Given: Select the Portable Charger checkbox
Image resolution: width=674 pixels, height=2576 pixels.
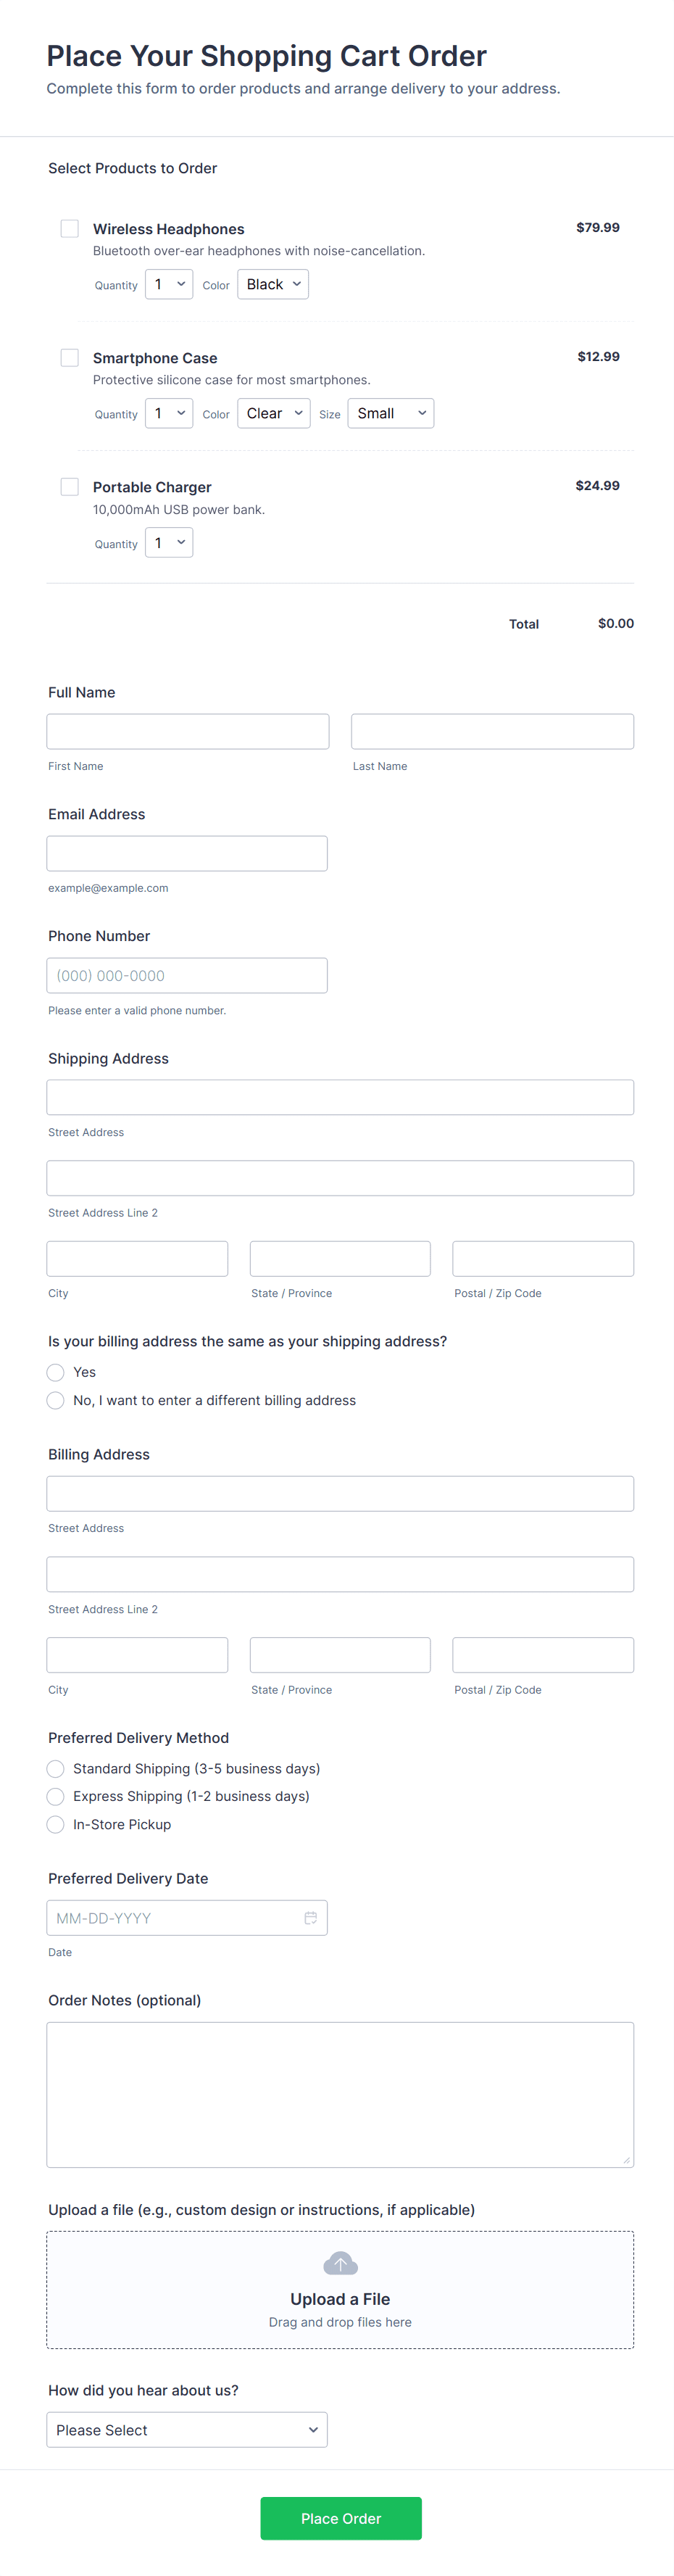Looking at the screenshot, I should coord(70,487).
